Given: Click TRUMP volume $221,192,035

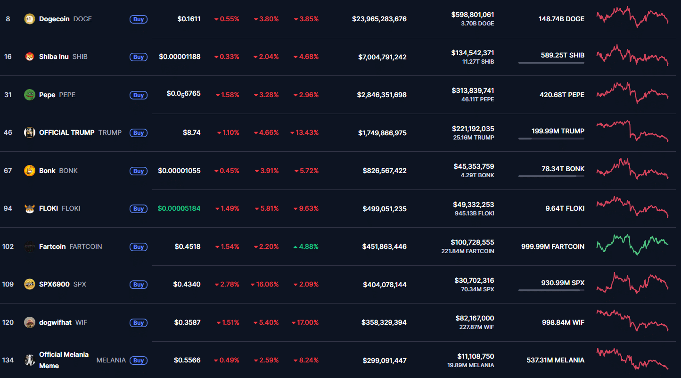Looking at the screenshot, I should (x=473, y=129).
